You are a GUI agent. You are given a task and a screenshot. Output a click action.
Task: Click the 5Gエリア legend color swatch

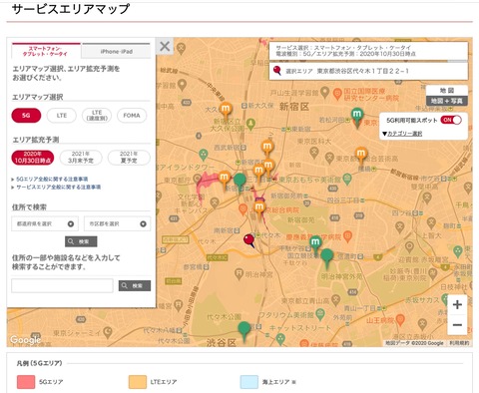pyautogui.click(x=26, y=382)
